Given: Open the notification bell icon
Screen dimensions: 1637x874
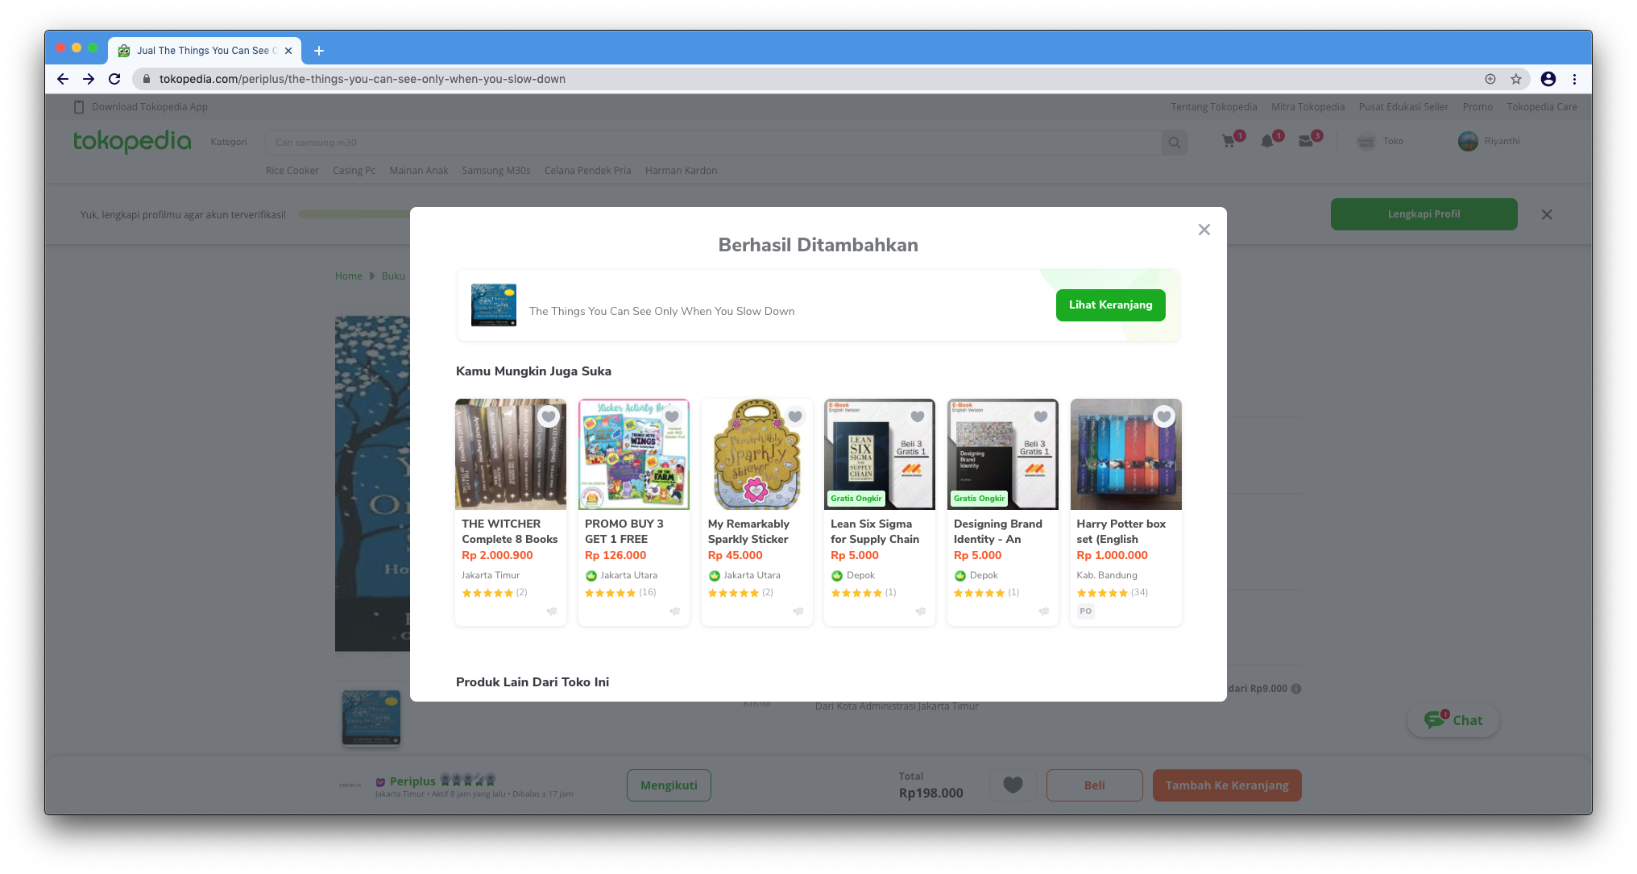Looking at the screenshot, I should click(x=1268, y=141).
